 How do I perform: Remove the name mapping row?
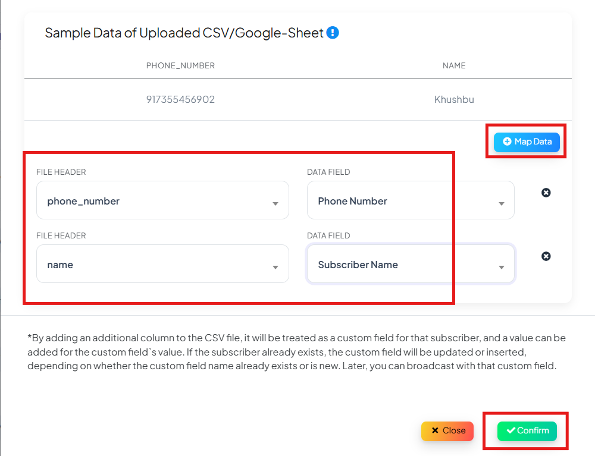point(546,256)
